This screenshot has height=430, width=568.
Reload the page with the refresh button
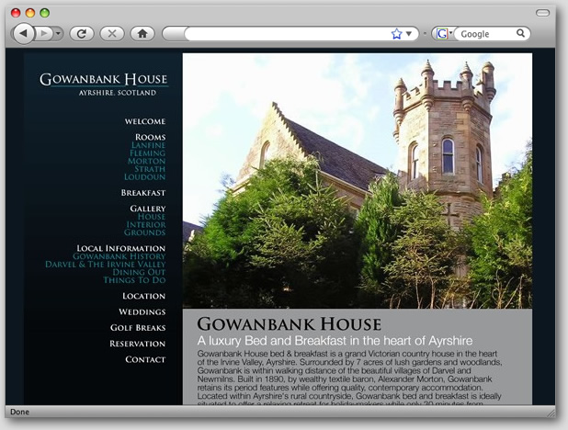click(81, 33)
